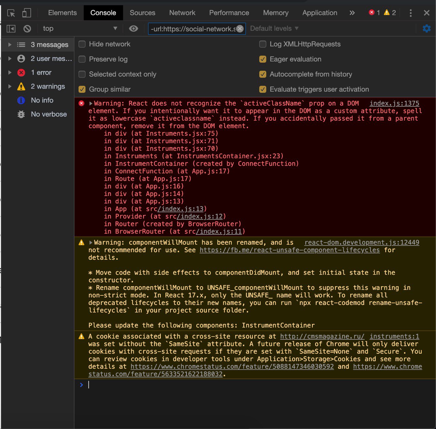Open console settings gear icon
Screen dimensions: 436x429
(426, 29)
